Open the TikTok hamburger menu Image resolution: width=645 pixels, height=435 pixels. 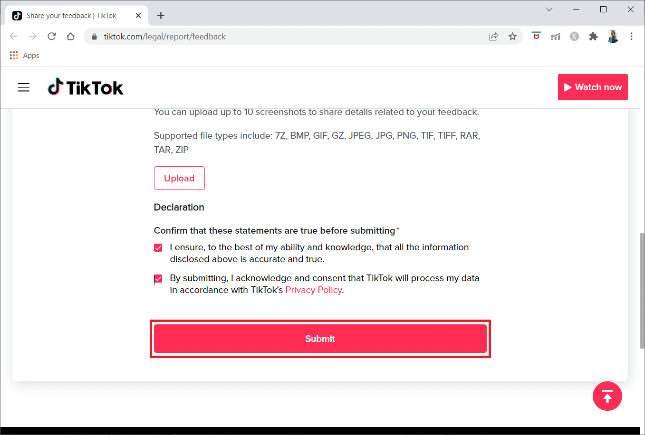24,87
